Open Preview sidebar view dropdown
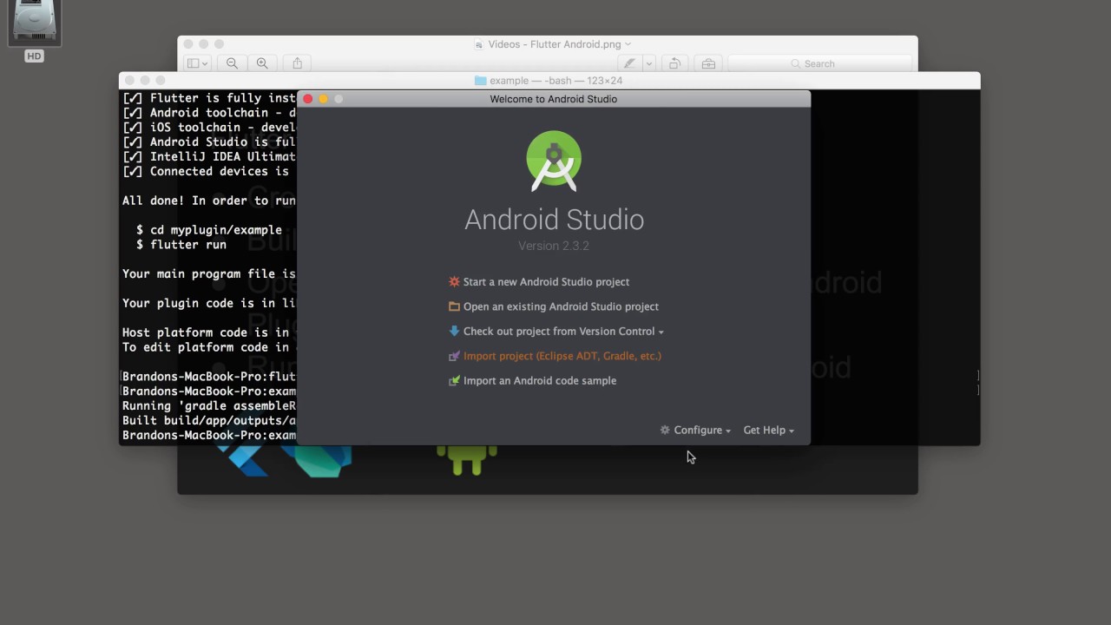The image size is (1111, 625). click(x=196, y=63)
